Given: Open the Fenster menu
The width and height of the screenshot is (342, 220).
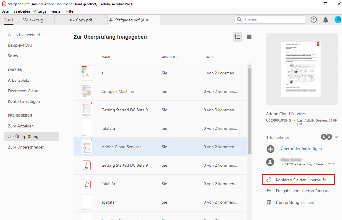Looking at the screenshot, I should click(56, 11).
